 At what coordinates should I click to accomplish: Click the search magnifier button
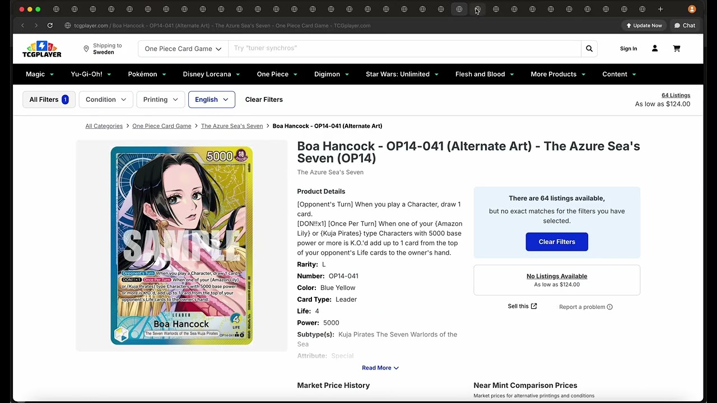pyautogui.click(x=589, y=49)
